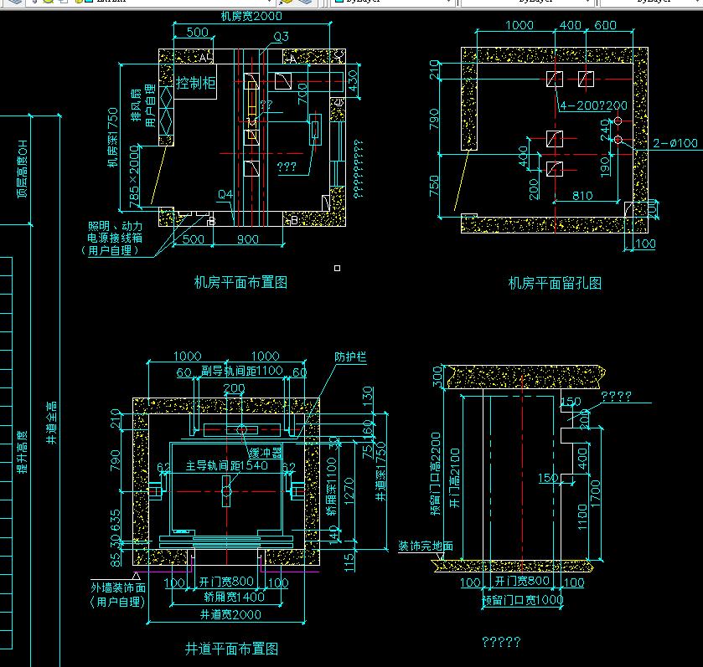The image size is (703, 667).
Task: Click the Q4 leader label
Action: (x=225, y=194)
